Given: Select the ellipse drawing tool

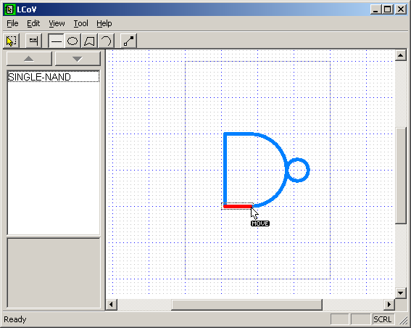Looking at the screenshot, I should [72, 41].
